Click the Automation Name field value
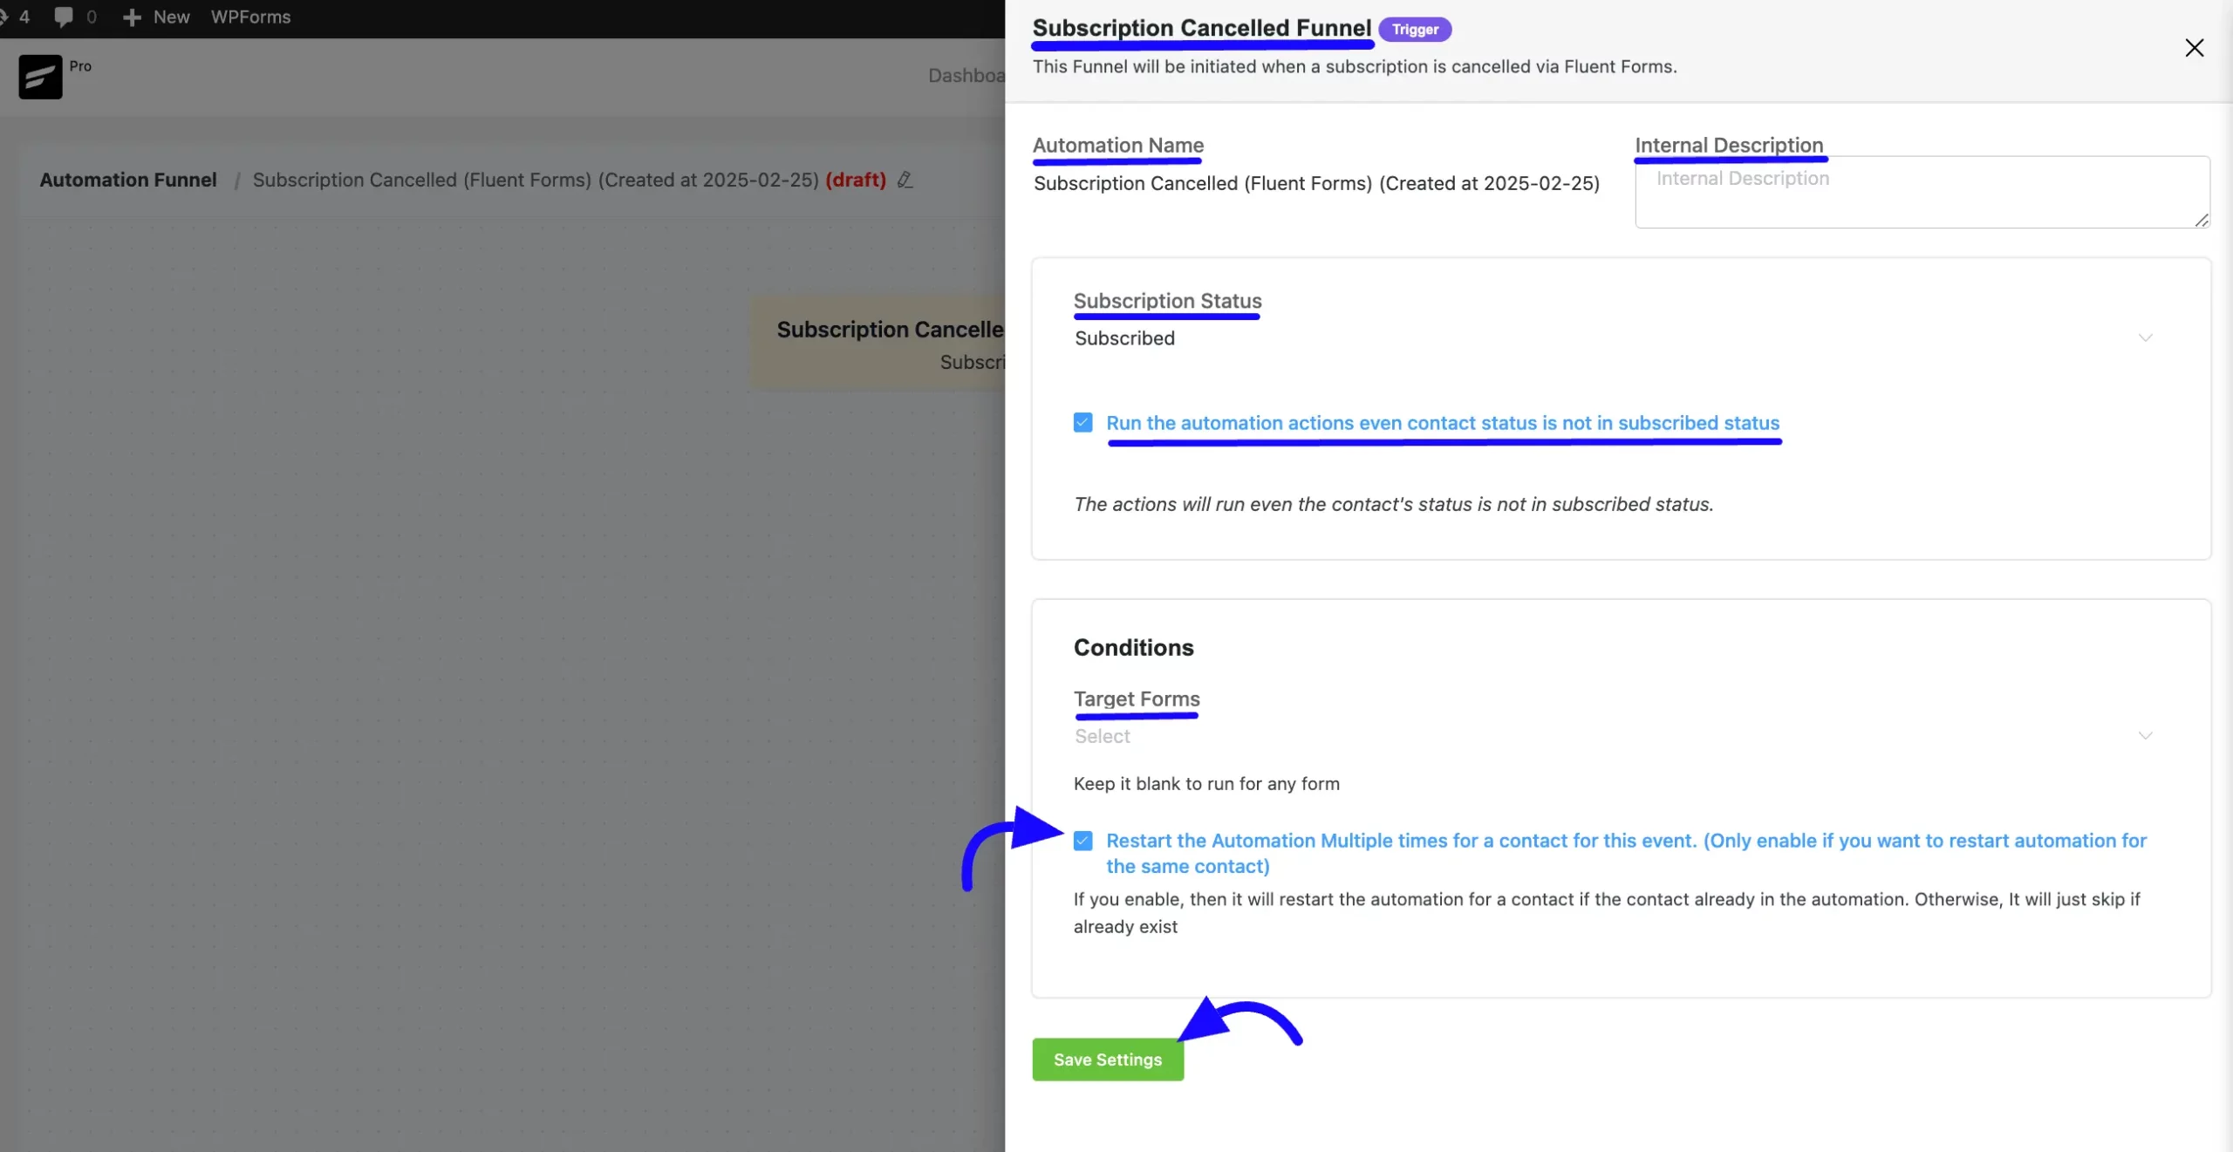2233x1152 pixels. coord(1316,183)
